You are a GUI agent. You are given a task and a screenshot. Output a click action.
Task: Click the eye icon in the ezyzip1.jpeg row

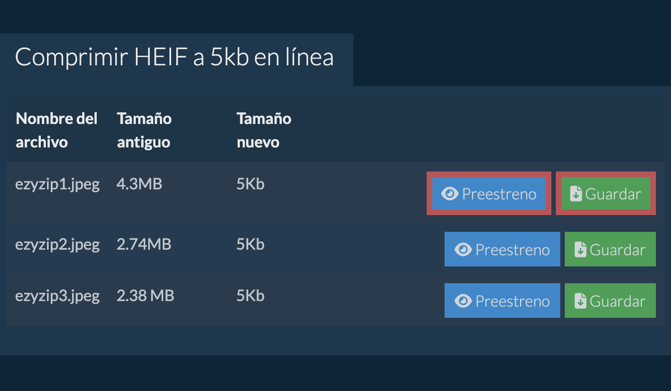[450, 194]
